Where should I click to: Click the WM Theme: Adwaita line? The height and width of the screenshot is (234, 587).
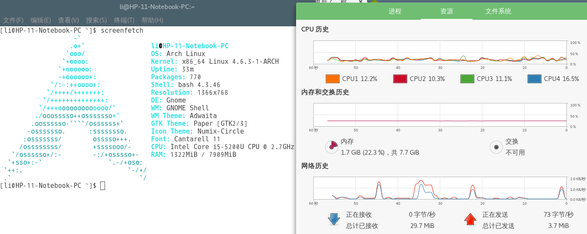tap(184, 116)
